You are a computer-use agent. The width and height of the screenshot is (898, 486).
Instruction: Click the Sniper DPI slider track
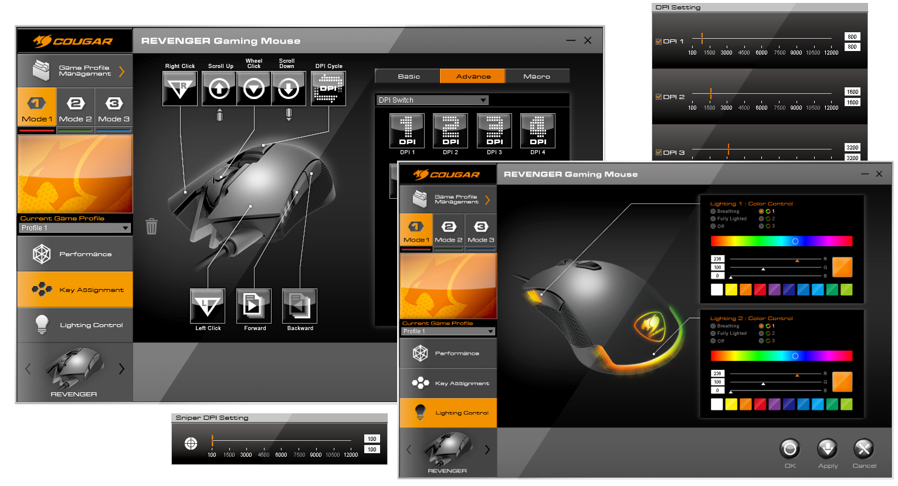click(x=281, y=440)
